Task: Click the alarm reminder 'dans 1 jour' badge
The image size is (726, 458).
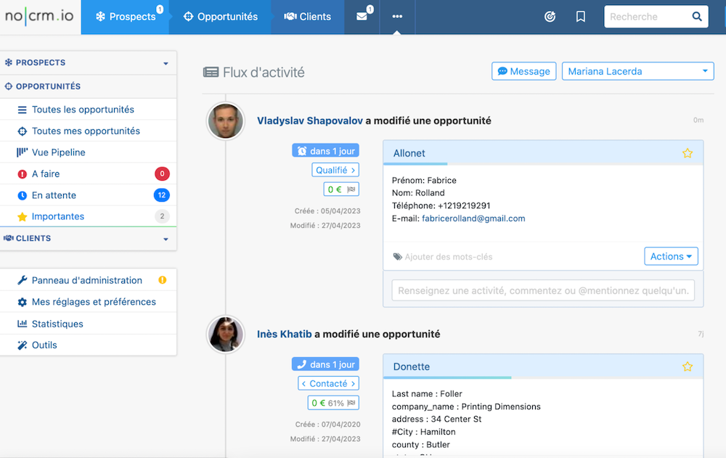Action: pyautogui.click(x=325, y=151)
